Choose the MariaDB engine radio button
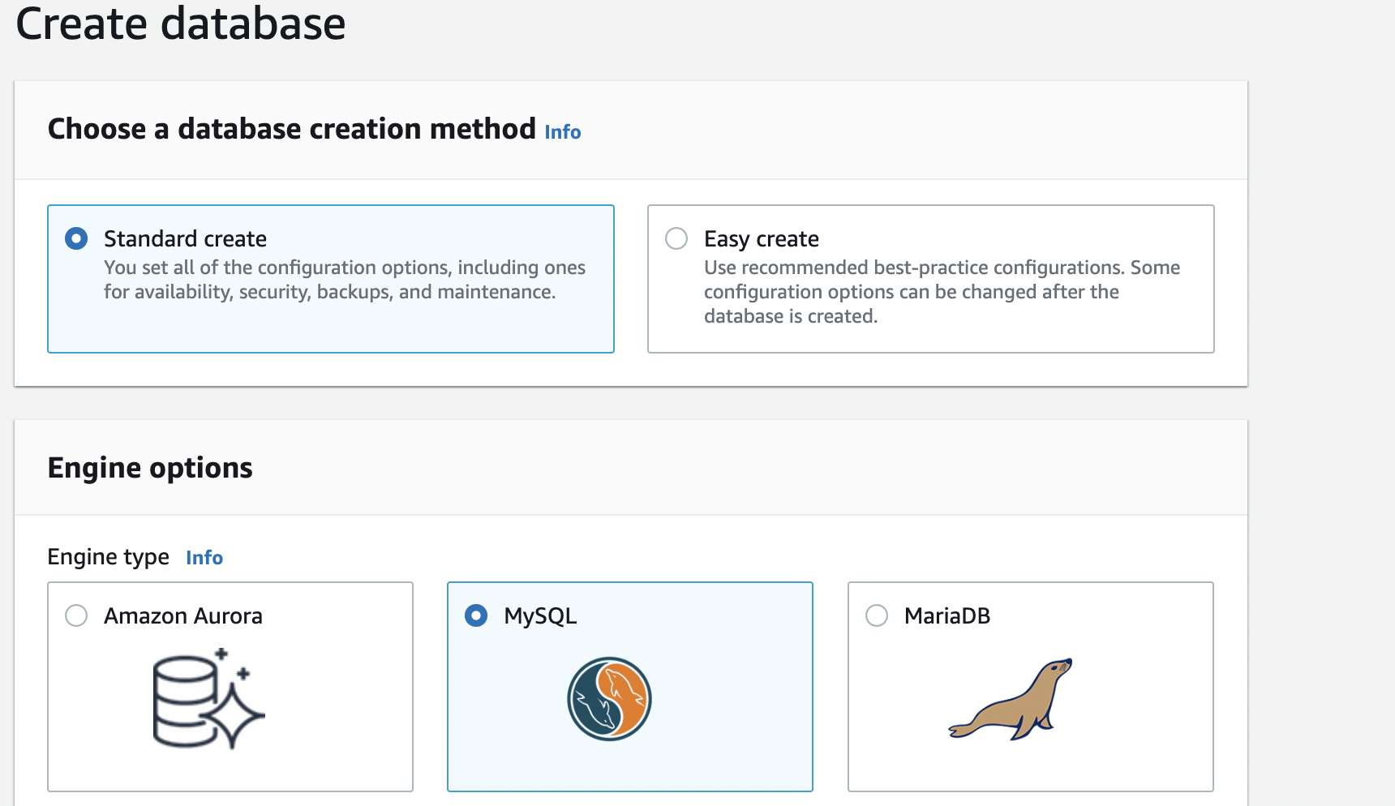The height and width of the screenshot is (806, 1395). [877, 615]
